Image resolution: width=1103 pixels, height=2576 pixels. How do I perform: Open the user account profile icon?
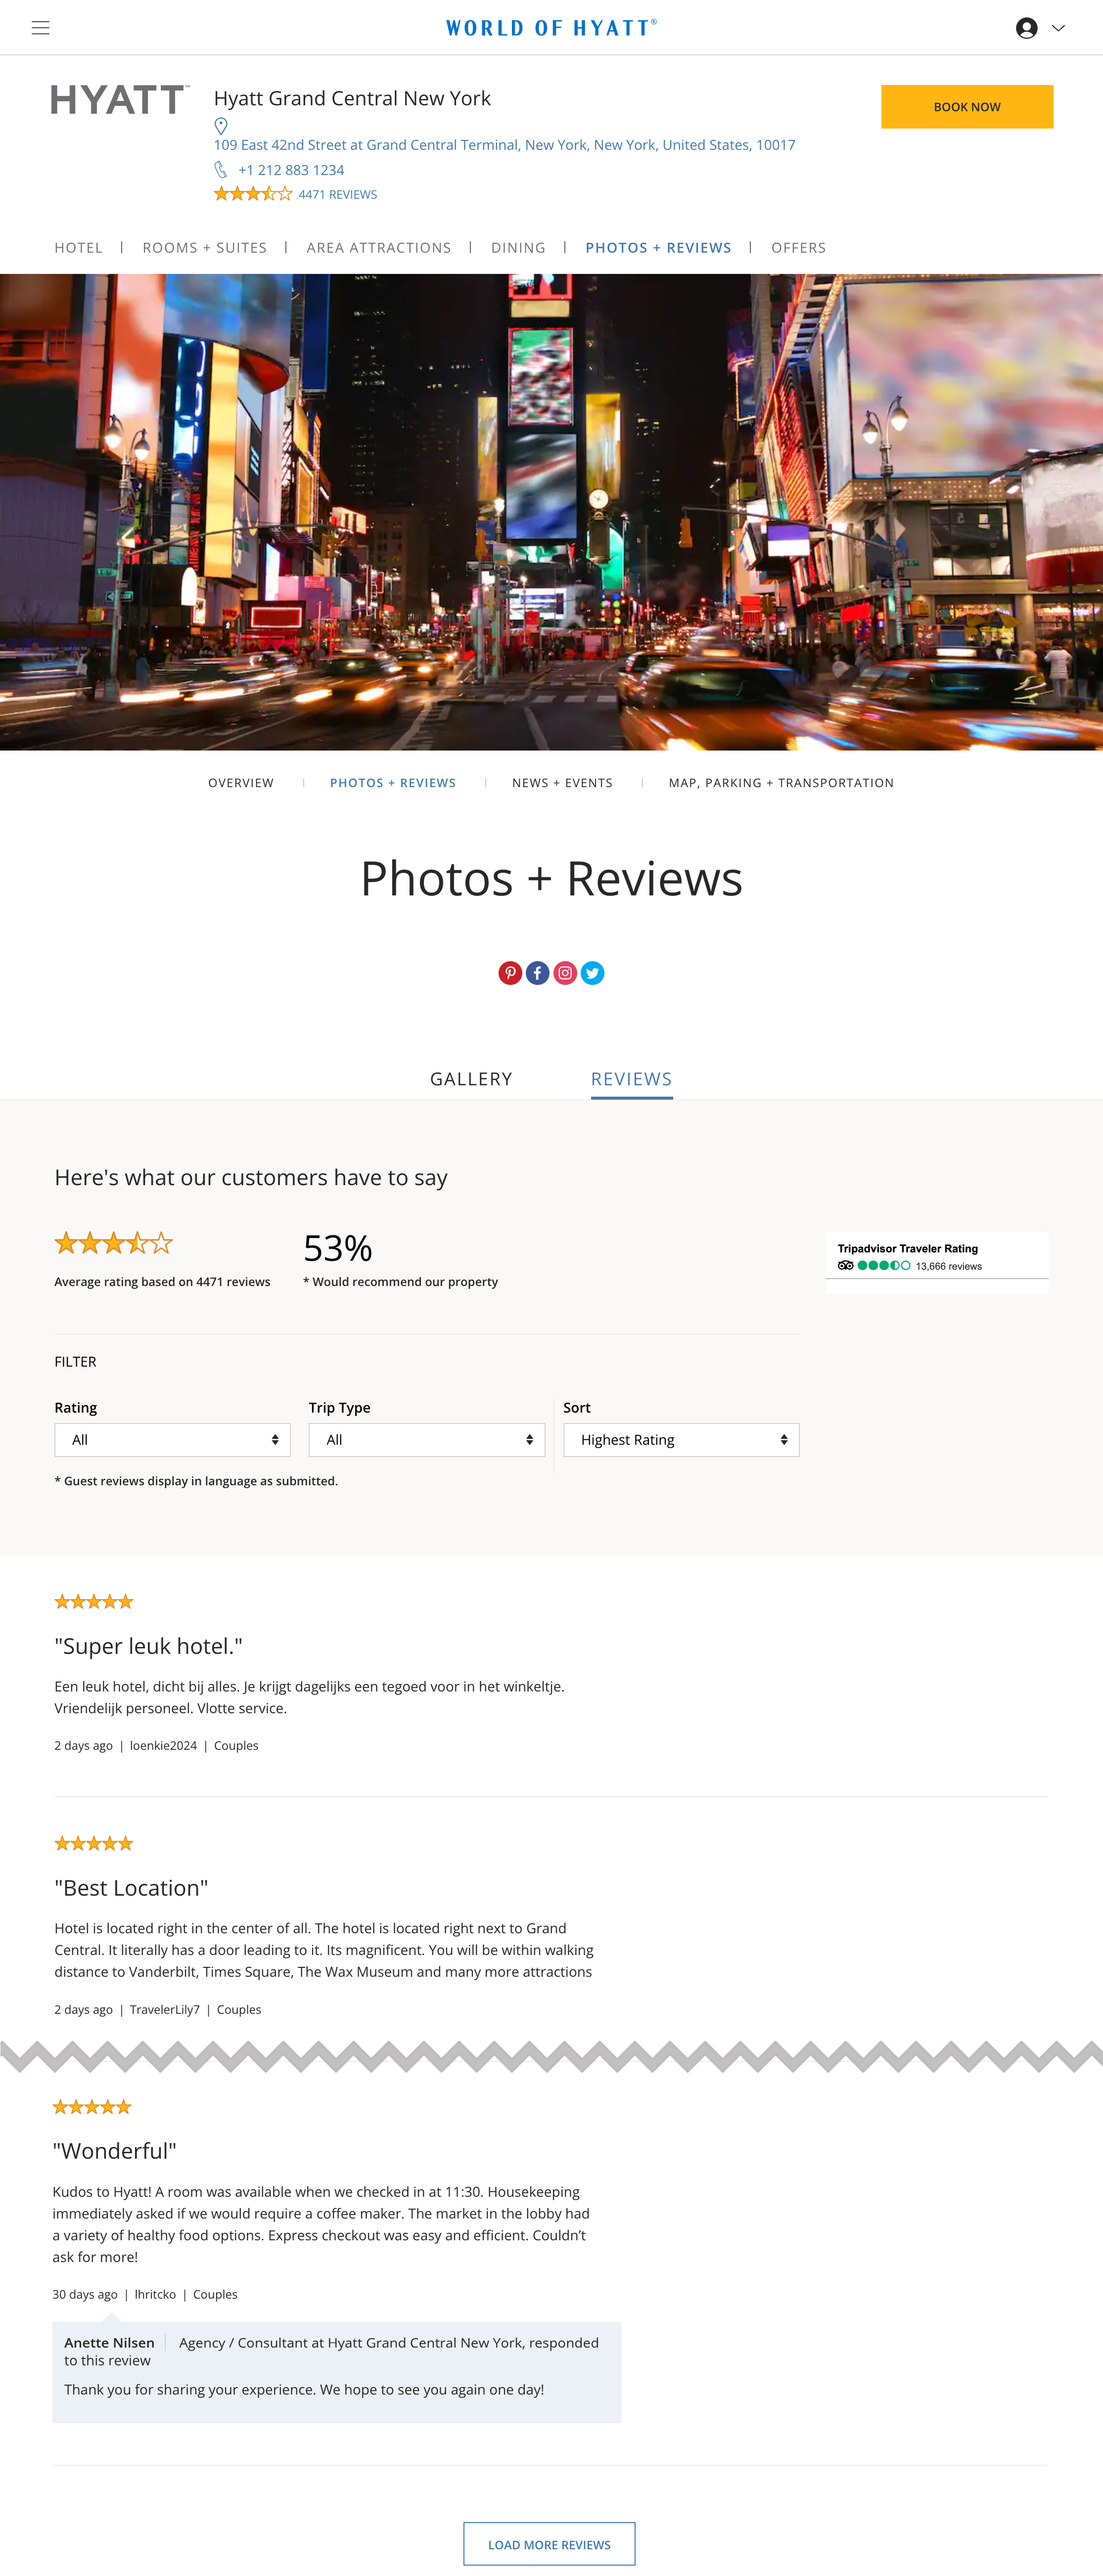tap(1026, 28)
